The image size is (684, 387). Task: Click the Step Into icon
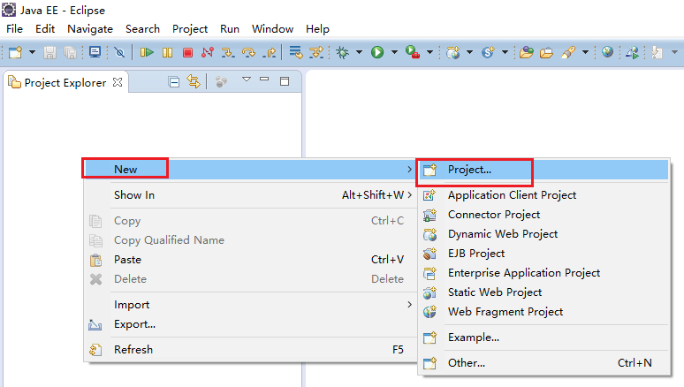point(228,52)
